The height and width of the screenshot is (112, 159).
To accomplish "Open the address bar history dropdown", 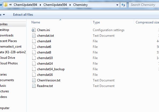I will click(x=117, y=5).
